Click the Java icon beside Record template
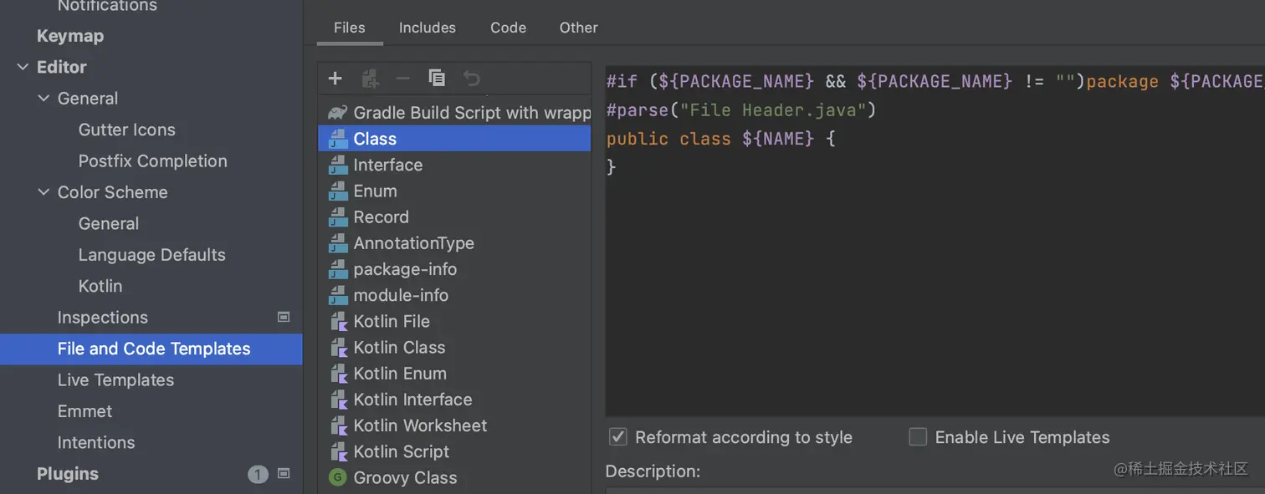 click(x=337, y=216)
